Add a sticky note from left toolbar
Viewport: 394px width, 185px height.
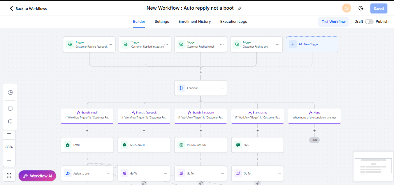pos(10,121)
